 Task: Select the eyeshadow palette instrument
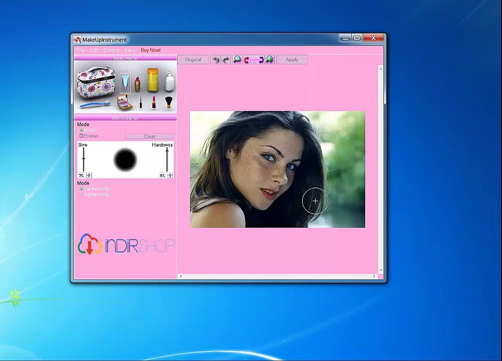coord(125,102)
